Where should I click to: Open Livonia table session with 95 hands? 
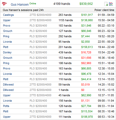pyautogui.click(x=7, y=42)
